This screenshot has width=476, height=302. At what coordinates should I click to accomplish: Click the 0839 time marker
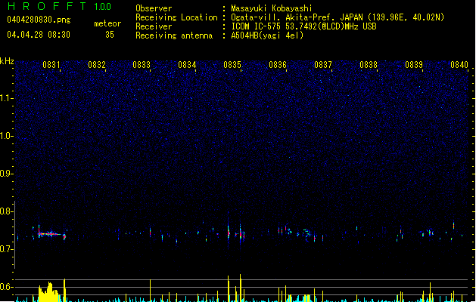click(x=414, y=65)
